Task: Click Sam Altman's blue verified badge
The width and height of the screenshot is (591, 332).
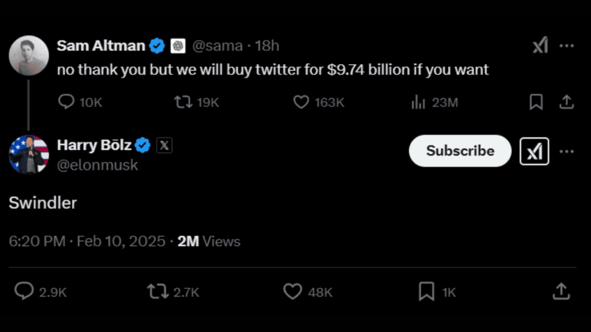Action: (157, 45)
